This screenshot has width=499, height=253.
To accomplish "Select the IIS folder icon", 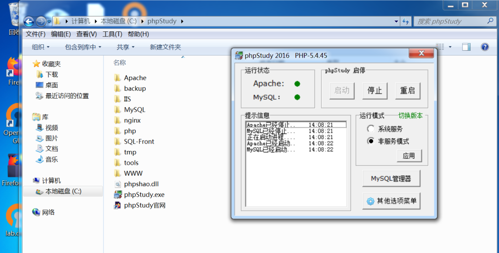I will pos(118,99).
